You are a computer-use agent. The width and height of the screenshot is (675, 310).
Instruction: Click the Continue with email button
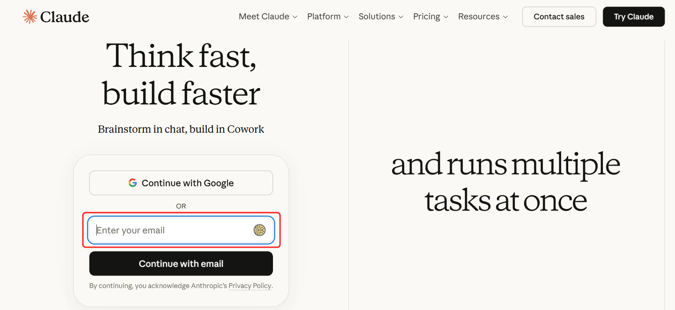tap(181, 264)
